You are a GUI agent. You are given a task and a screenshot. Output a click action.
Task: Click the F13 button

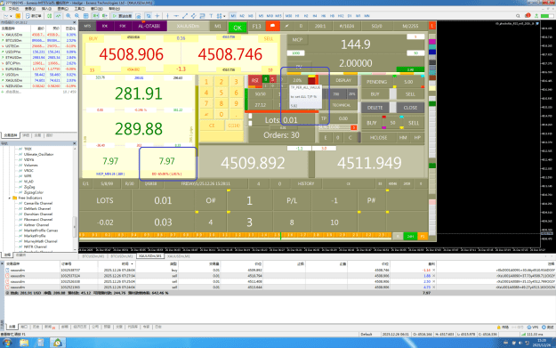256,26
